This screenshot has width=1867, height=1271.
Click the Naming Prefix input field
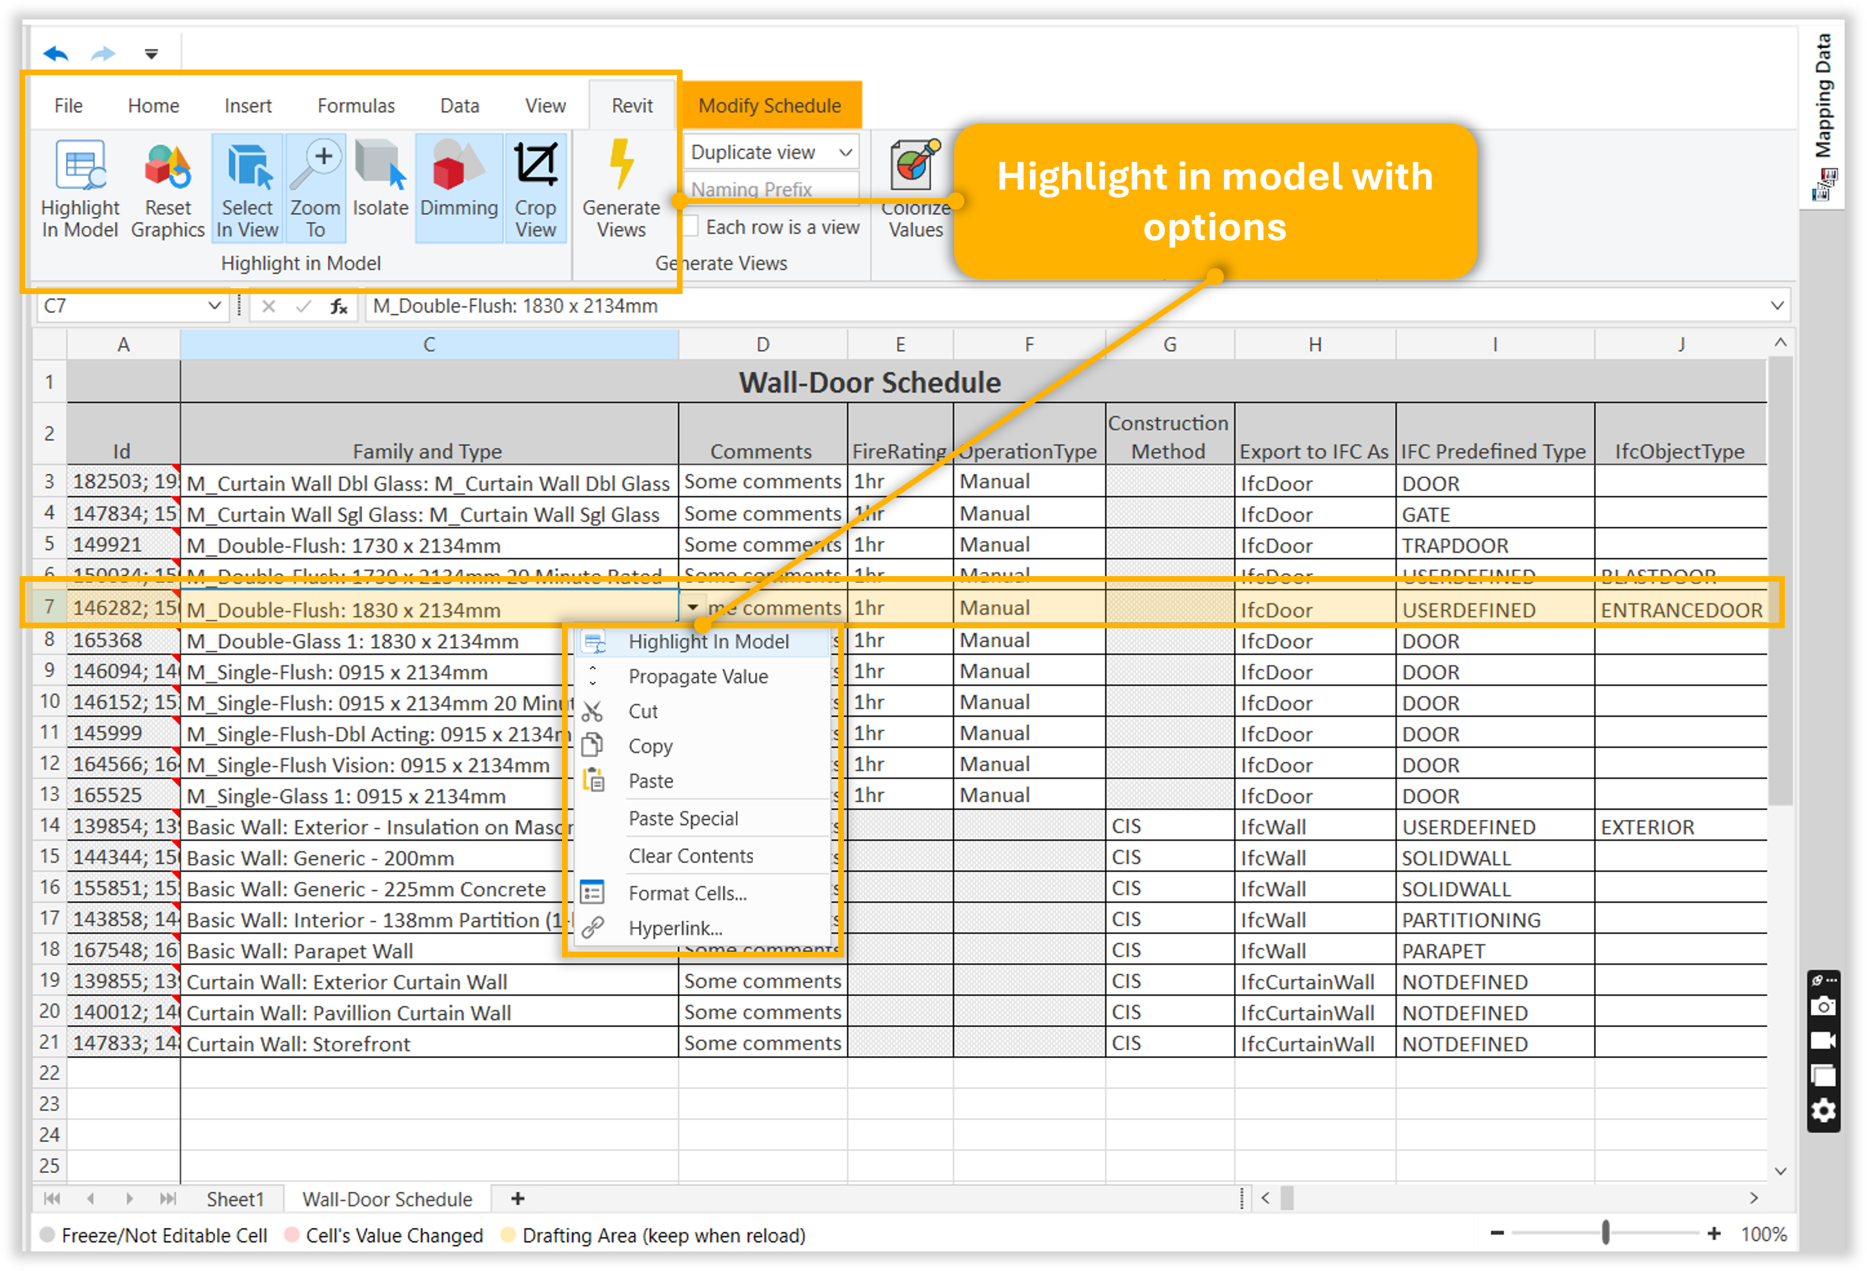click(770, 189)
